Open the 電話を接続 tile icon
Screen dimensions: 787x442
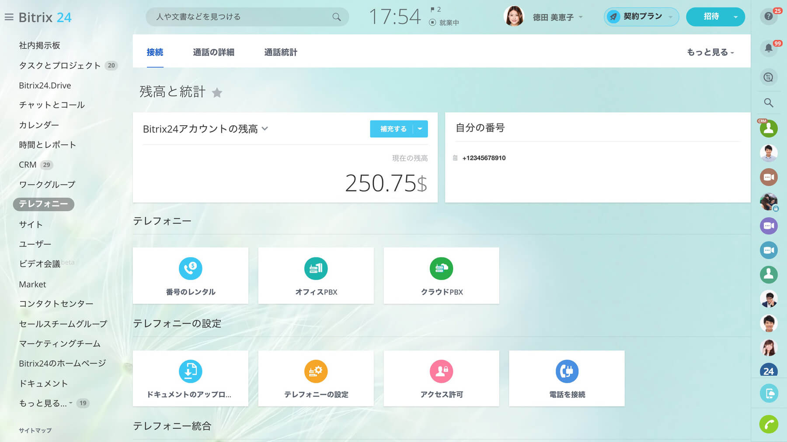coord(567,371)
